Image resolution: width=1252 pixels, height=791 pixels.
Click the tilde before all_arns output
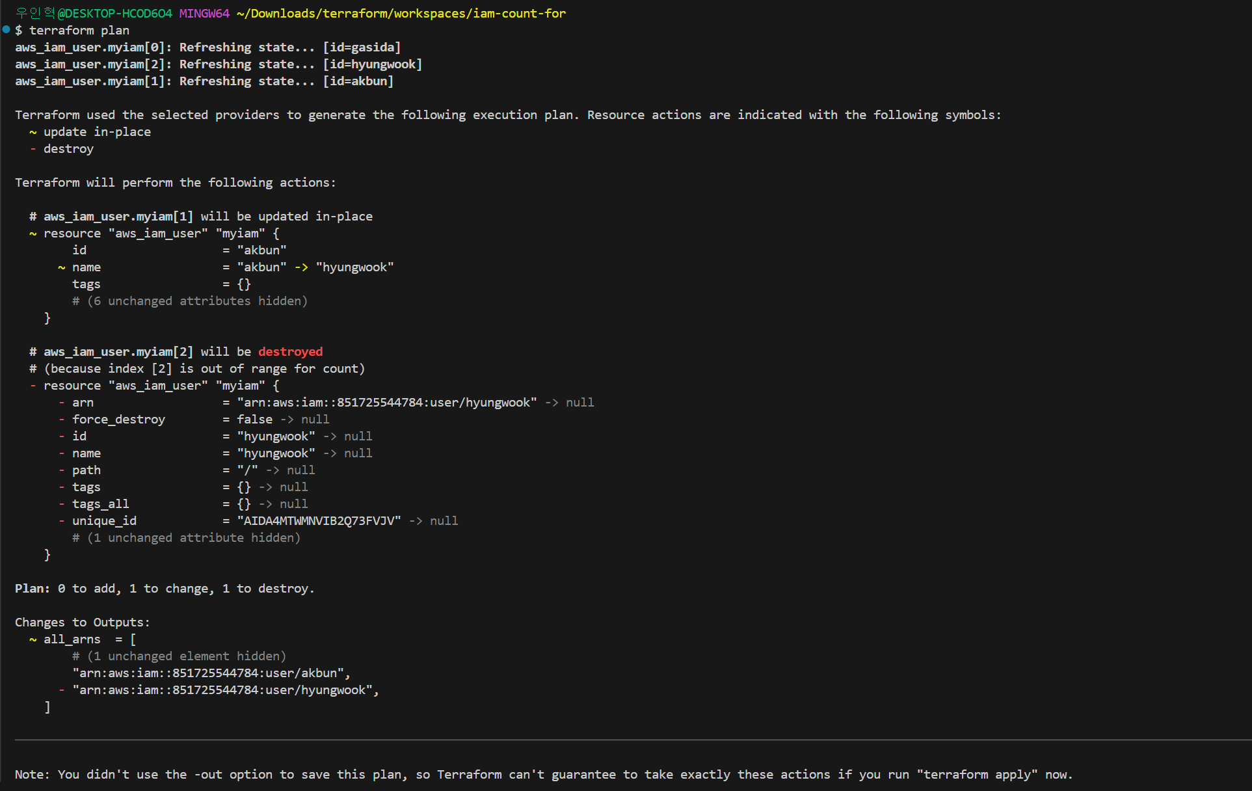click(33, 639)
